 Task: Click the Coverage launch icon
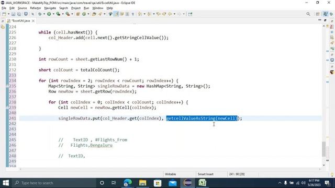[x=58, y=14]
